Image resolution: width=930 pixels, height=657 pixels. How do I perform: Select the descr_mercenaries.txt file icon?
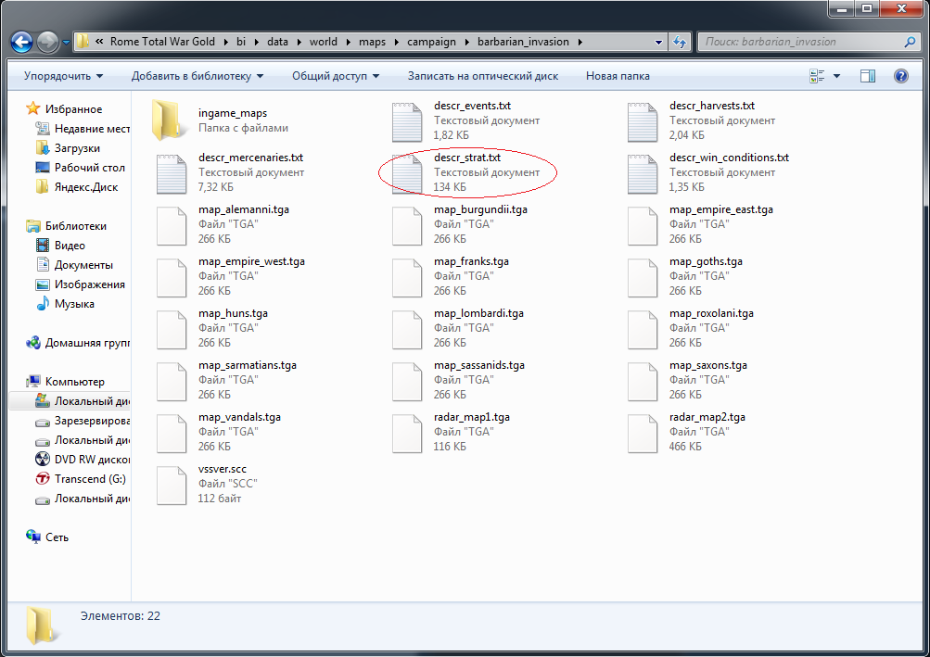[172, 173]
